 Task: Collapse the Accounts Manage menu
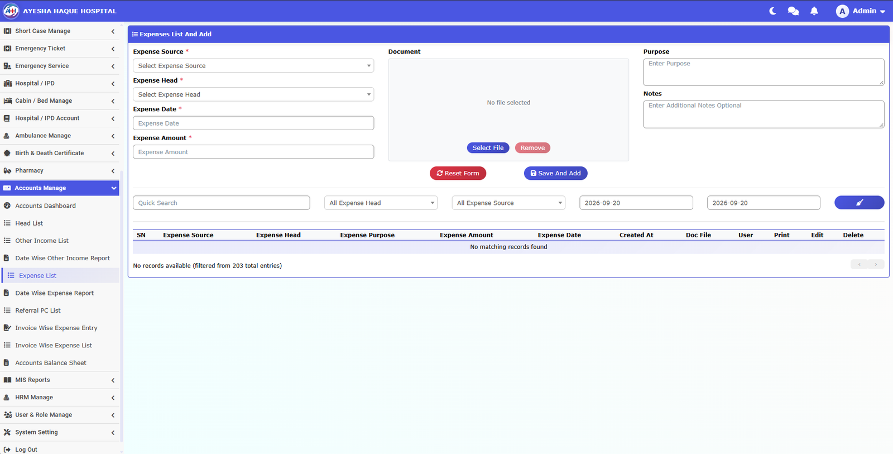(60, 188)
